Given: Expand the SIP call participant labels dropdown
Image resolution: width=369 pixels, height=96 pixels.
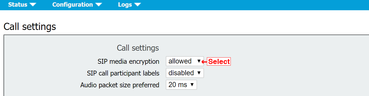Looking at the screenshot, I should (x=185, y=73).
